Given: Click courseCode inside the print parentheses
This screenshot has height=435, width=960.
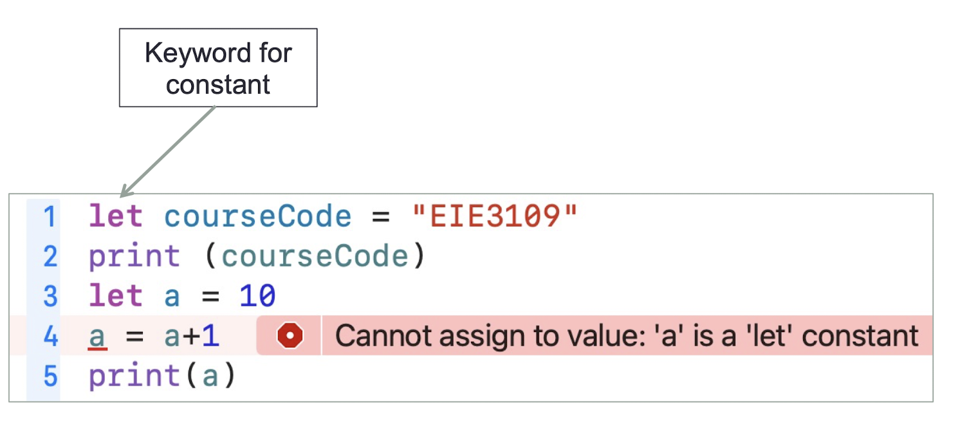Looking at the screenshot, I should pyautogui.click(x=315, y=257).
